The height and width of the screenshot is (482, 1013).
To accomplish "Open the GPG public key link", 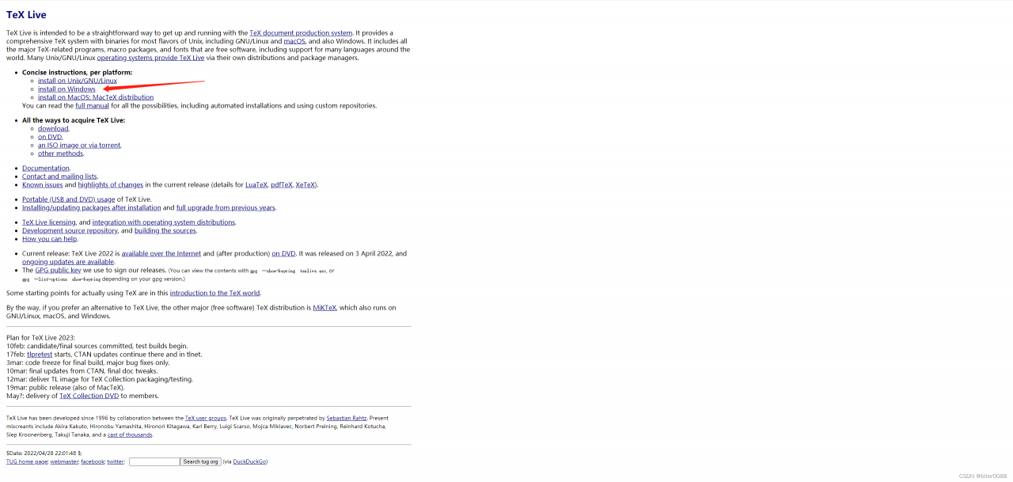I will (58, 270).
